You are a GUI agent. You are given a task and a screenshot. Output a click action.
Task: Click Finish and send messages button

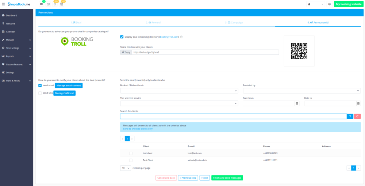coord(227,178)
